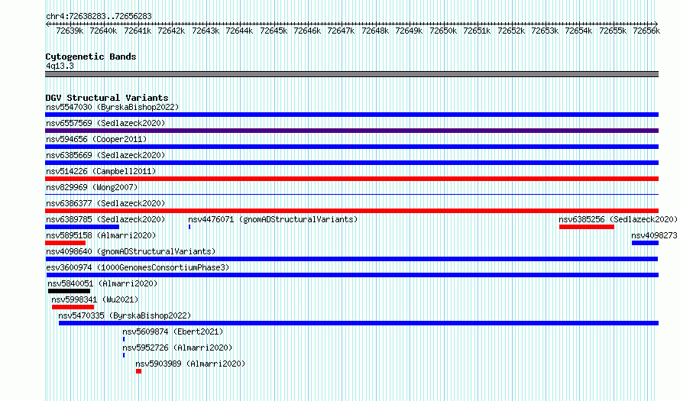The width and height of the screenshot is (680, 401).
Task: Open the nsv6389785 (Sedlazeck2020) label
Action: coord(105,219)
